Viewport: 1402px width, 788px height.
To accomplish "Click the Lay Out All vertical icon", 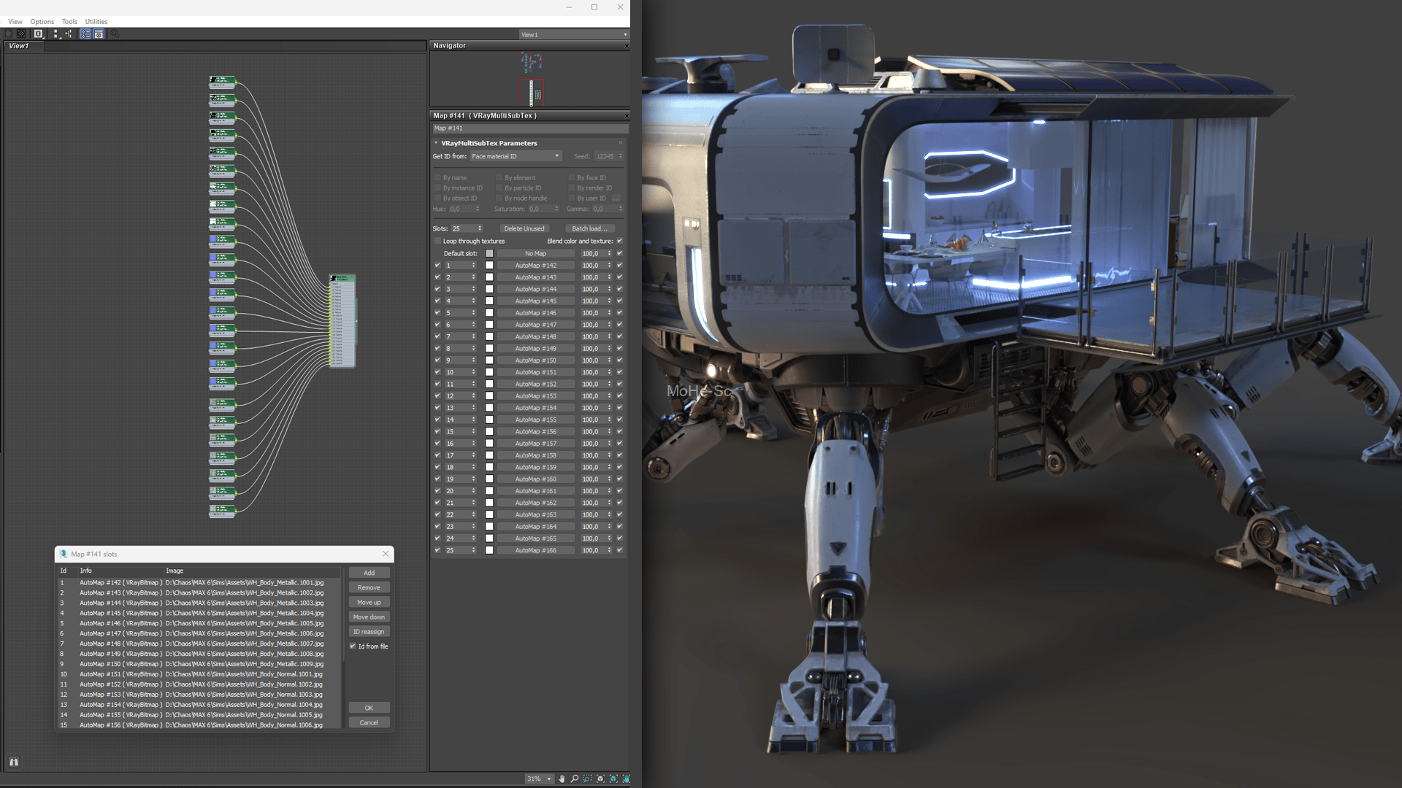I will coord(55,34).
